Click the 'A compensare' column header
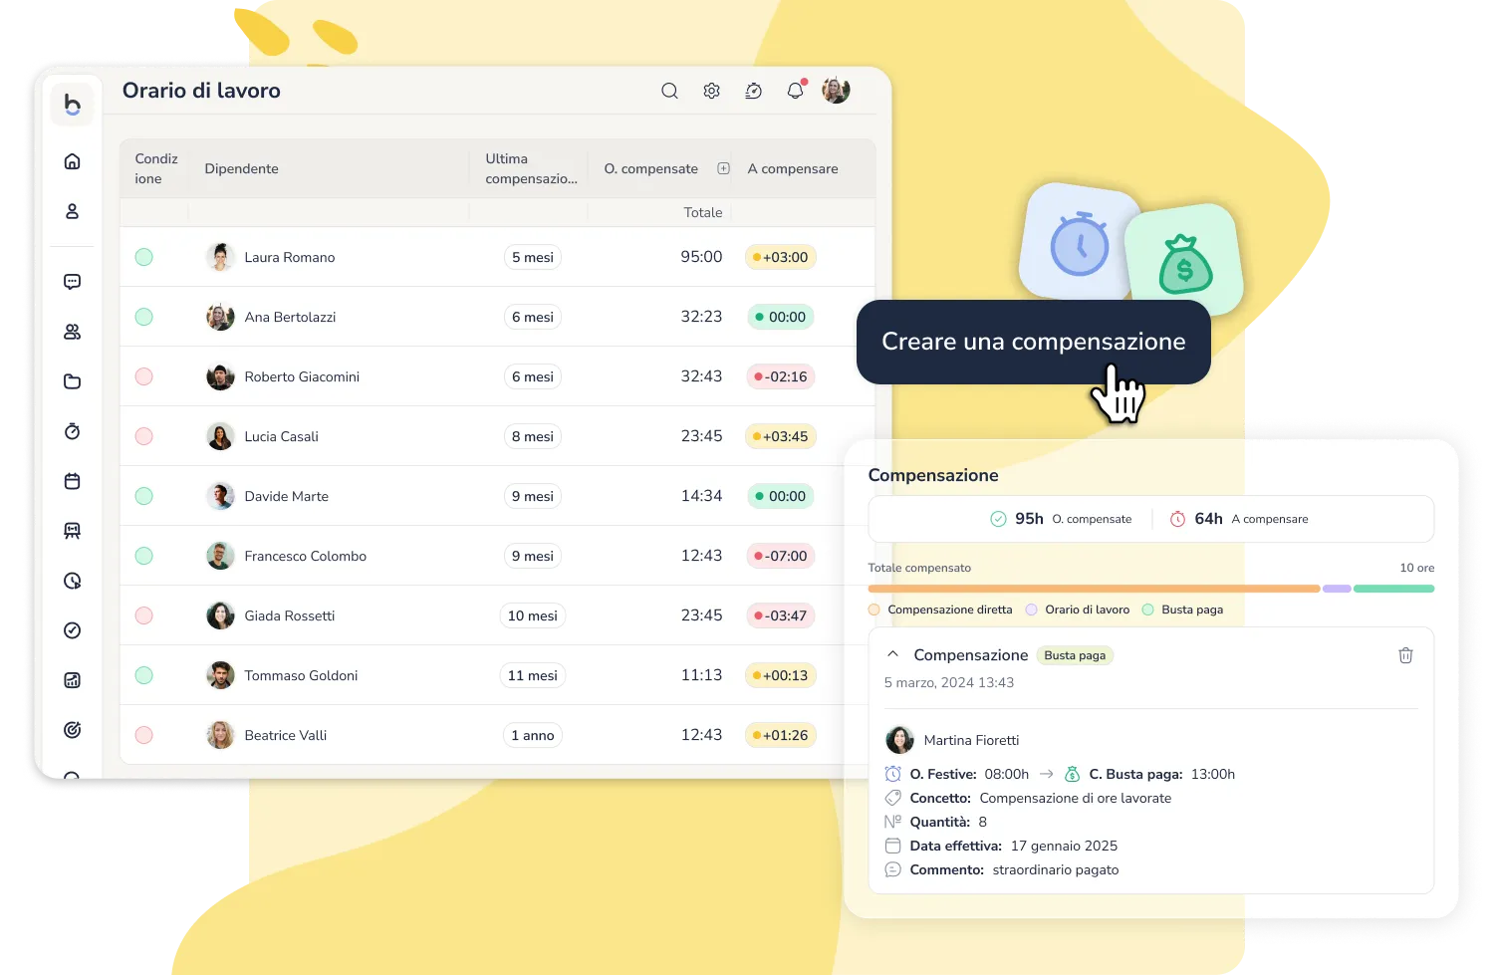 (x=793, y=168)
